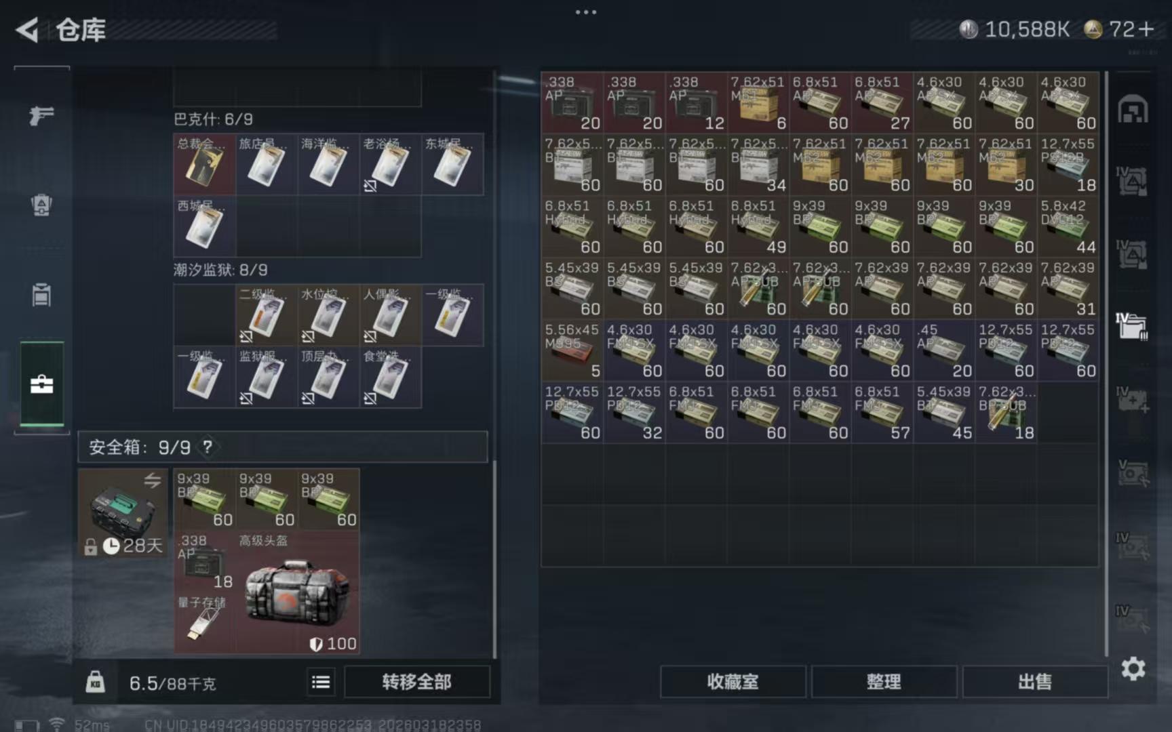Select the 5.56x45 M995 stack of 5
The image size is (1172, 732).
[572, 350]
